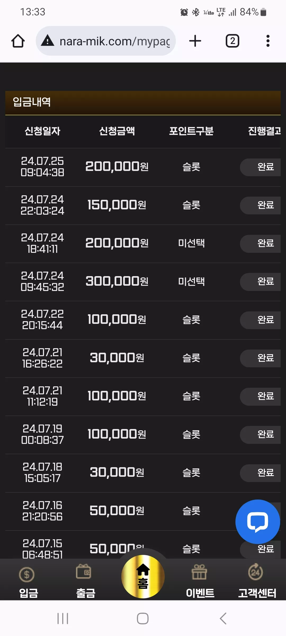The image size is (286, 636).
Task: Tap Android back navigation arrow
Action: 223,619
